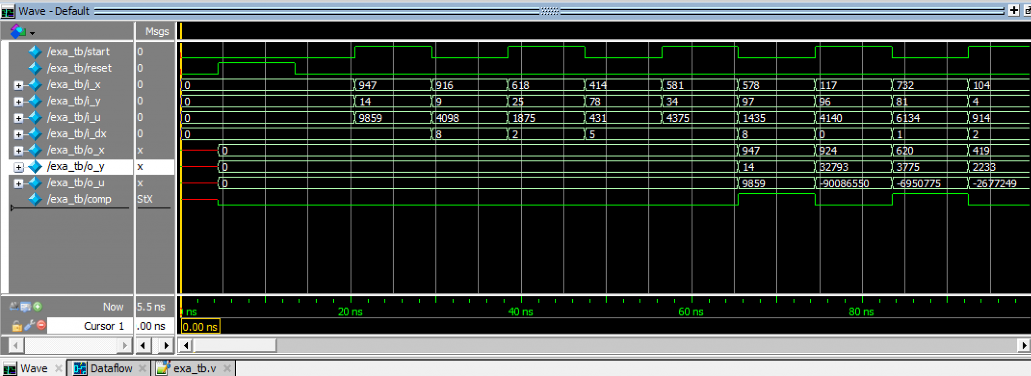Expand the /exa_tb/i_x signal bus
The width and height of the screenshot is (1031, 376).
click(x=19, y=85)
